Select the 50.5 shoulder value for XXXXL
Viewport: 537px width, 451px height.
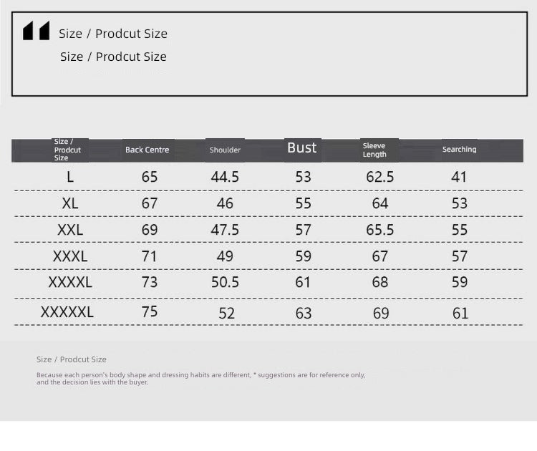coord(225,282)
